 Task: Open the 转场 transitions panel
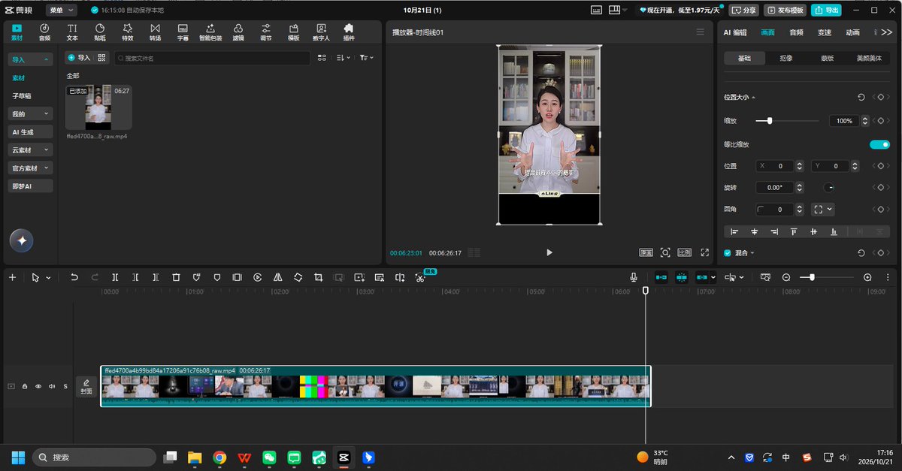click(155, 32)
